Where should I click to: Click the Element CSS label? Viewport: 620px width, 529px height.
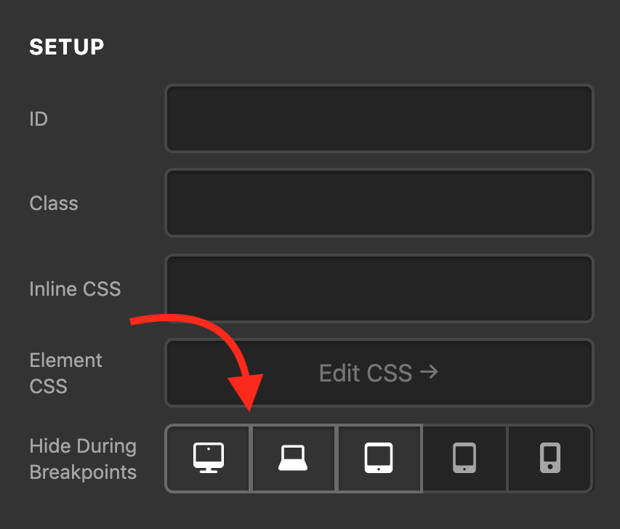click(x=65, y=373)
